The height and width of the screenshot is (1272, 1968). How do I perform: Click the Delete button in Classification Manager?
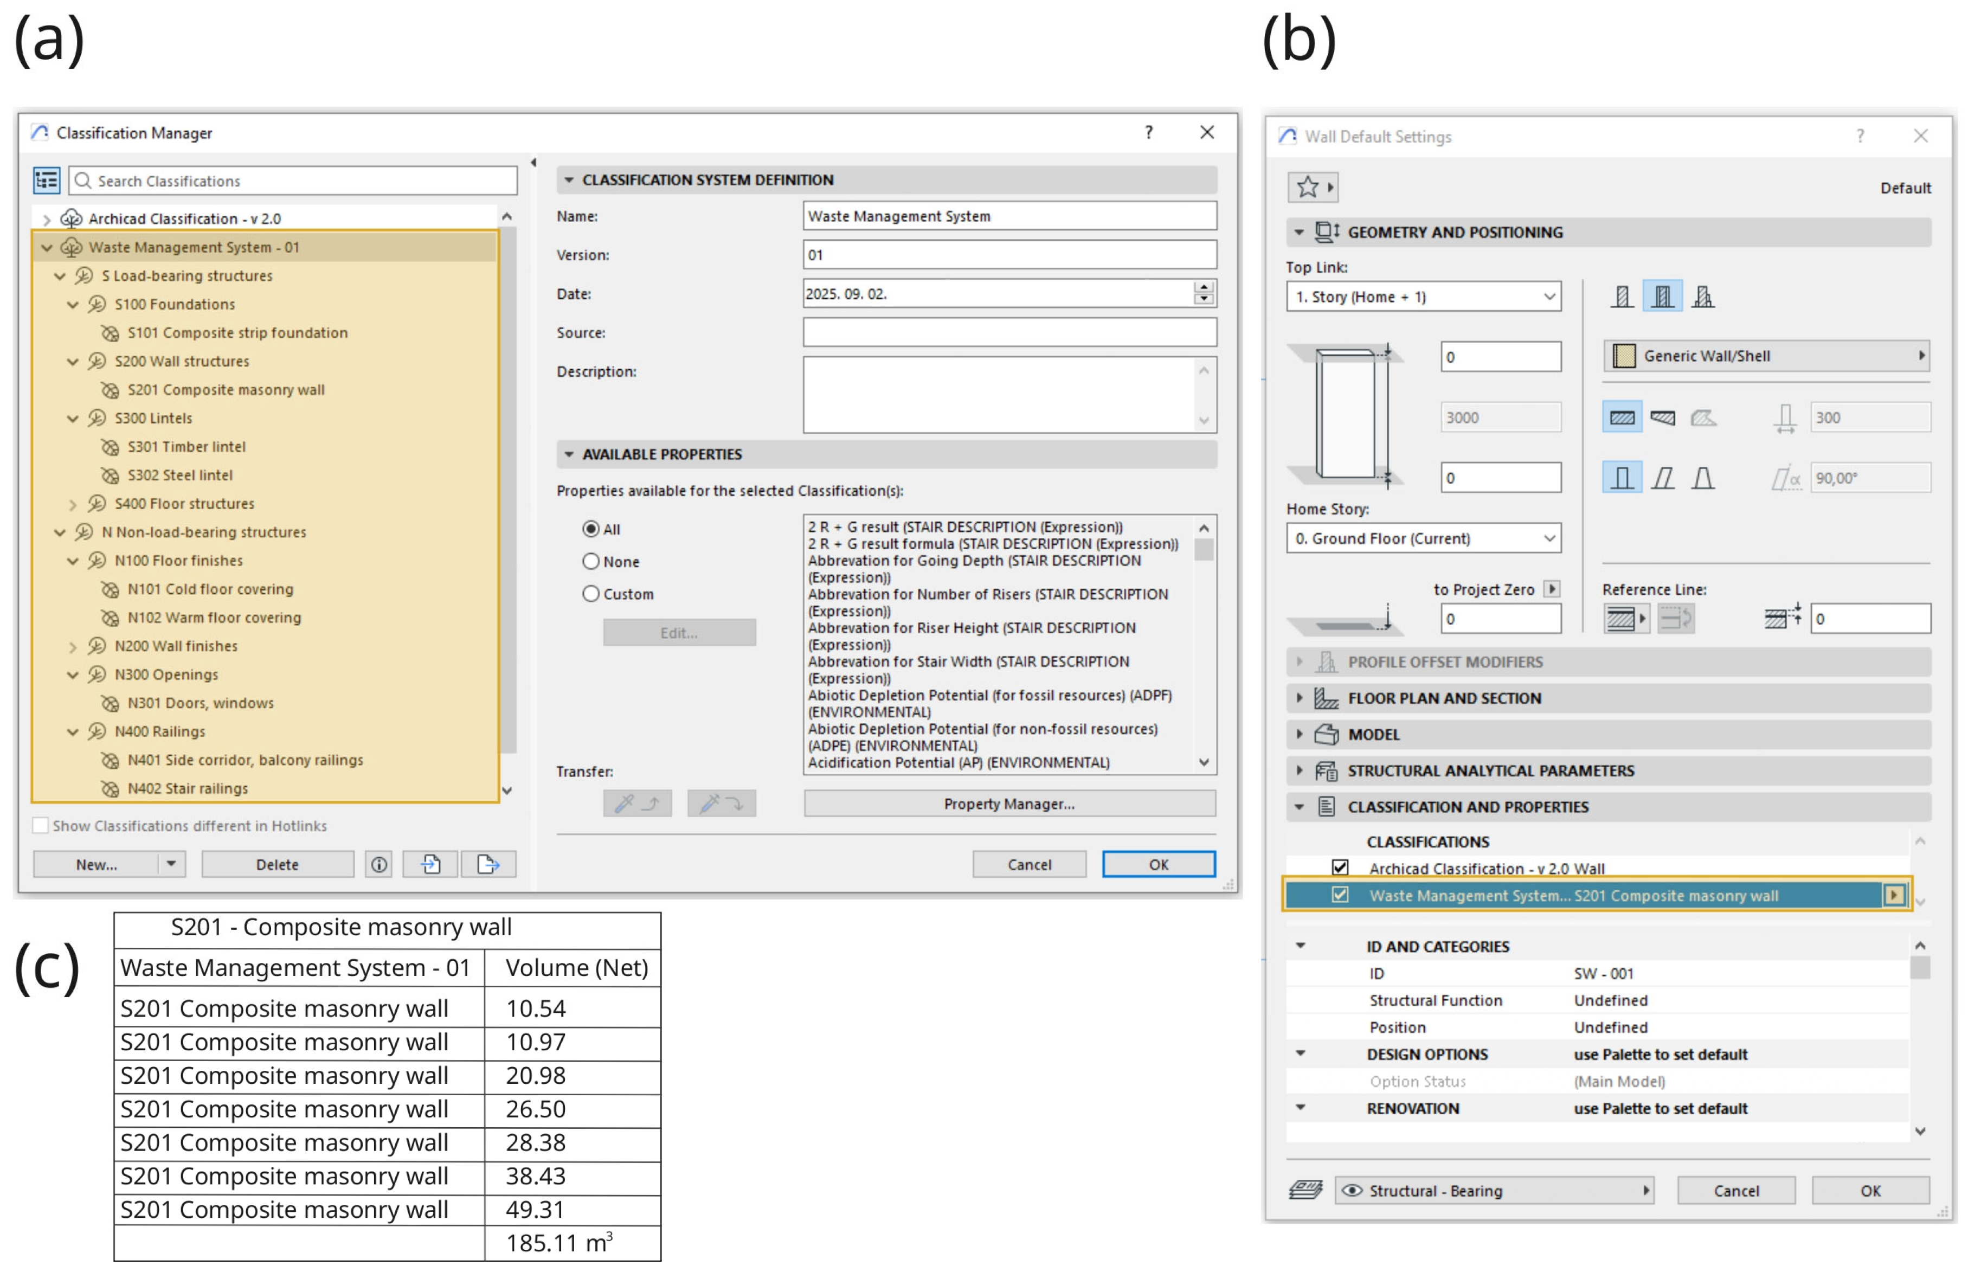click(x=276, y=864)
